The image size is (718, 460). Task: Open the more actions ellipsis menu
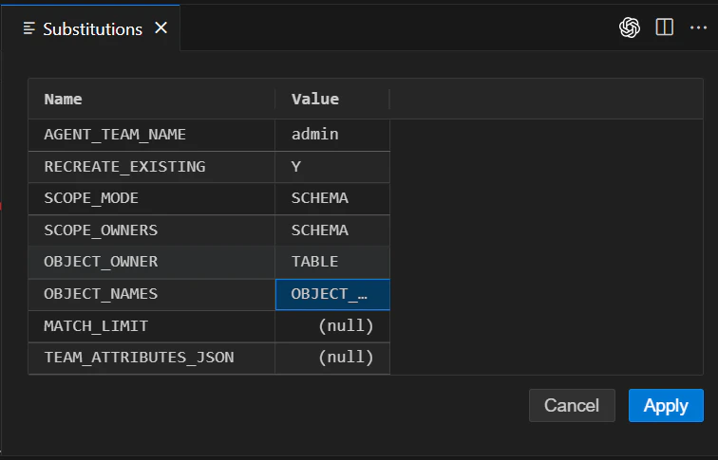(x=699, y=28)
